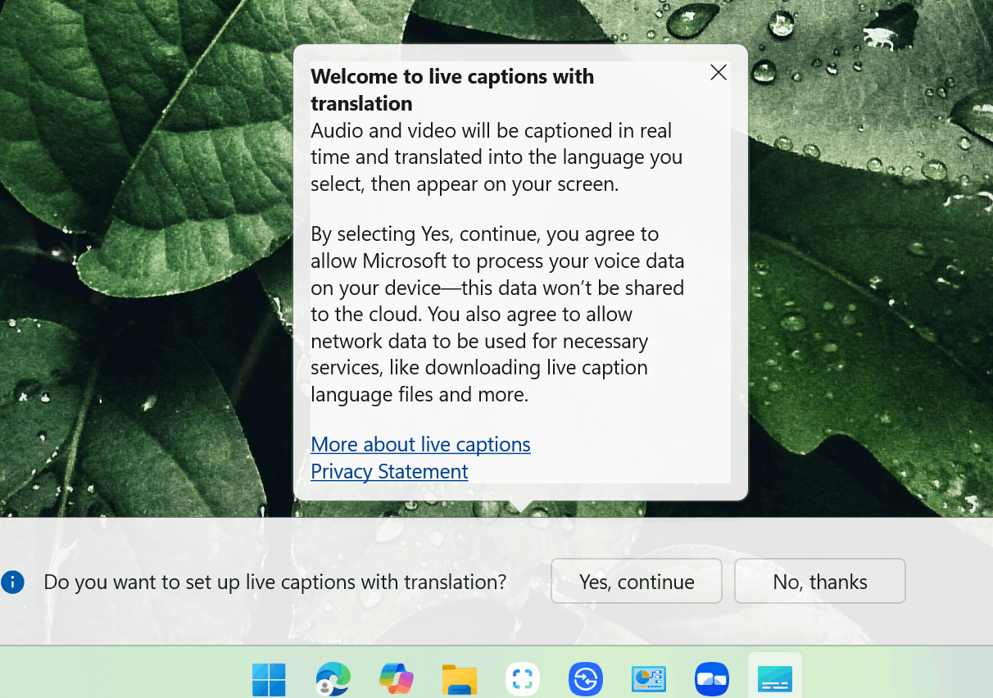The width and height of the screenshot is (993, 698).
Task: Select the highlighted Live Captions taskbar icon
Action: point(774,678)
